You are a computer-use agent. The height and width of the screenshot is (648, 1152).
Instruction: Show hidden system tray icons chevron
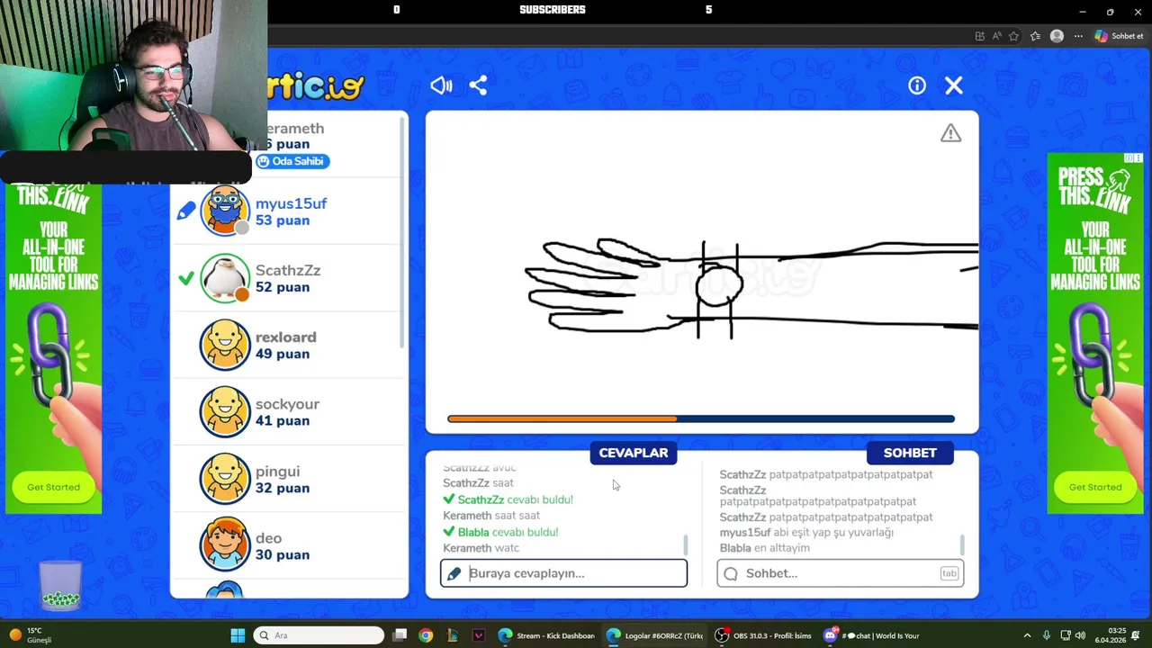point(1027,635)
